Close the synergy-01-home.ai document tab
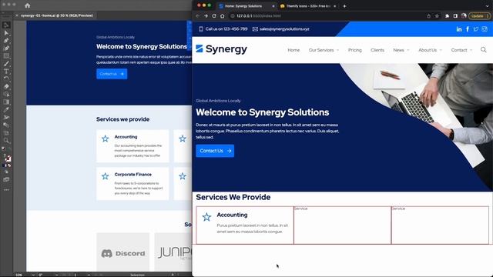The height and width of the screenshot is (277, 493). 17,15
